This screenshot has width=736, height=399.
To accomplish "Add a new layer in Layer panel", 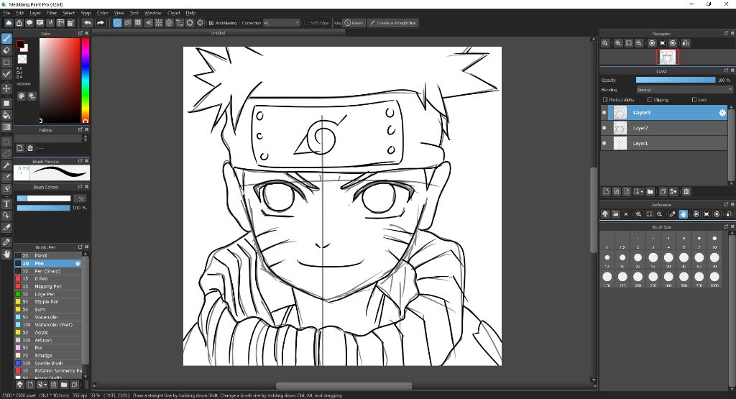I will click(606, 191).
